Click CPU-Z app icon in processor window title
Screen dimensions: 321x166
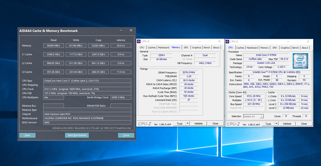click(x=228, y=42)
